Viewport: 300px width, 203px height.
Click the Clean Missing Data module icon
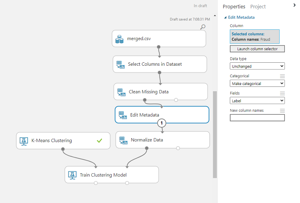click(x=121, y=92)
